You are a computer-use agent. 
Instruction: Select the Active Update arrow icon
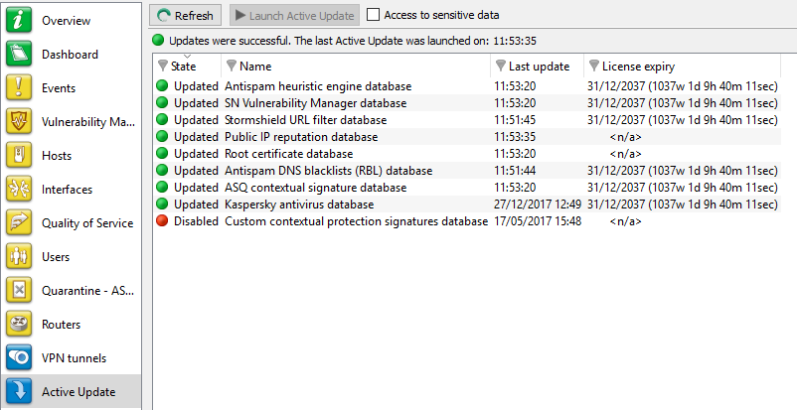pos(19,392)
